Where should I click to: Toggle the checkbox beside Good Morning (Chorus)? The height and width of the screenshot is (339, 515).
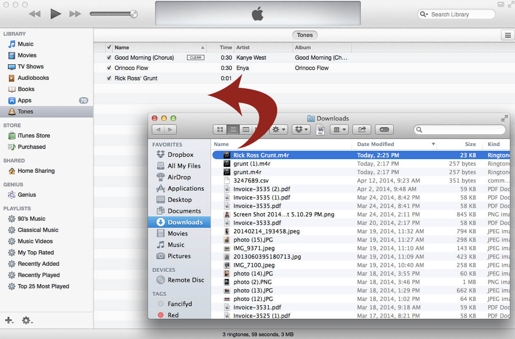(109, 57)
